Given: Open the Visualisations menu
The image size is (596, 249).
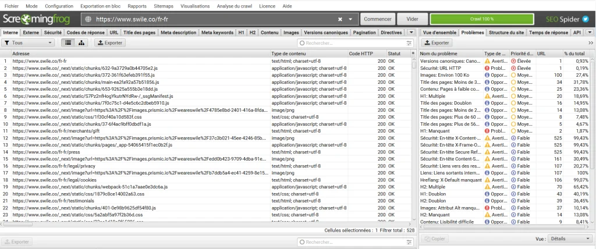Looking at the screenshot, I should (195, 6).
